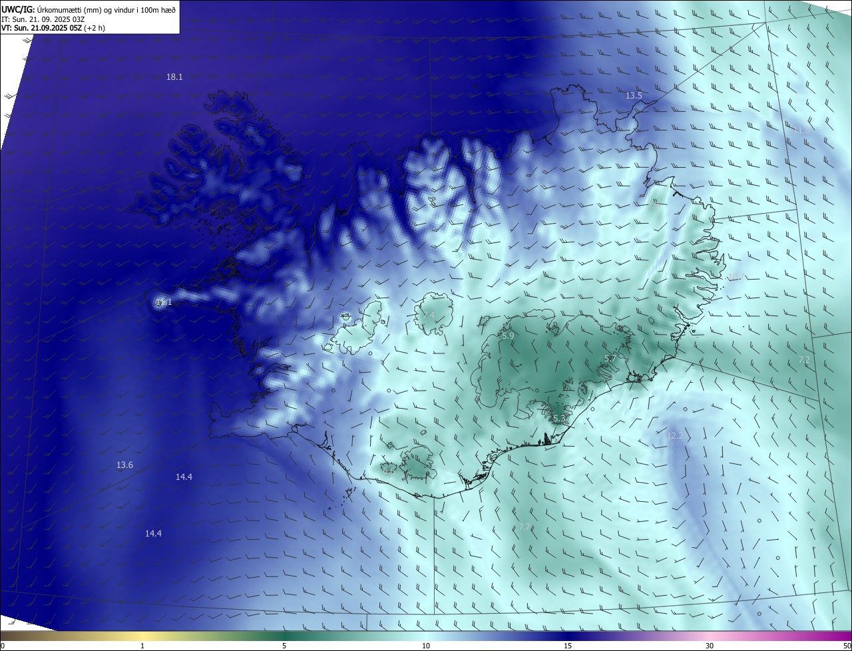Viewport: 852px width, 651px height.
Task: Click the 7.7 value label
Action: 525,527
